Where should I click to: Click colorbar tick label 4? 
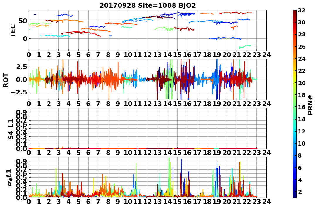coord(300,180)
